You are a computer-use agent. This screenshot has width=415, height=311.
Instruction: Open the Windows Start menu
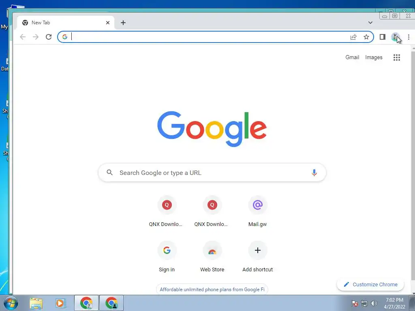click(x=11, y=303)
